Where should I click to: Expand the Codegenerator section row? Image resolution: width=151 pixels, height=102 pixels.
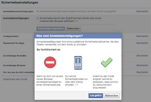coord(75,36)
